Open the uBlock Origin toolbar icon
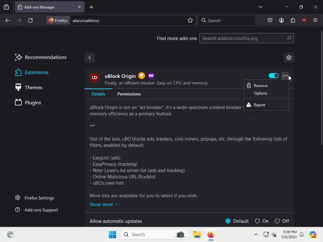Screen dimensions: 323x242 (304, 20)
